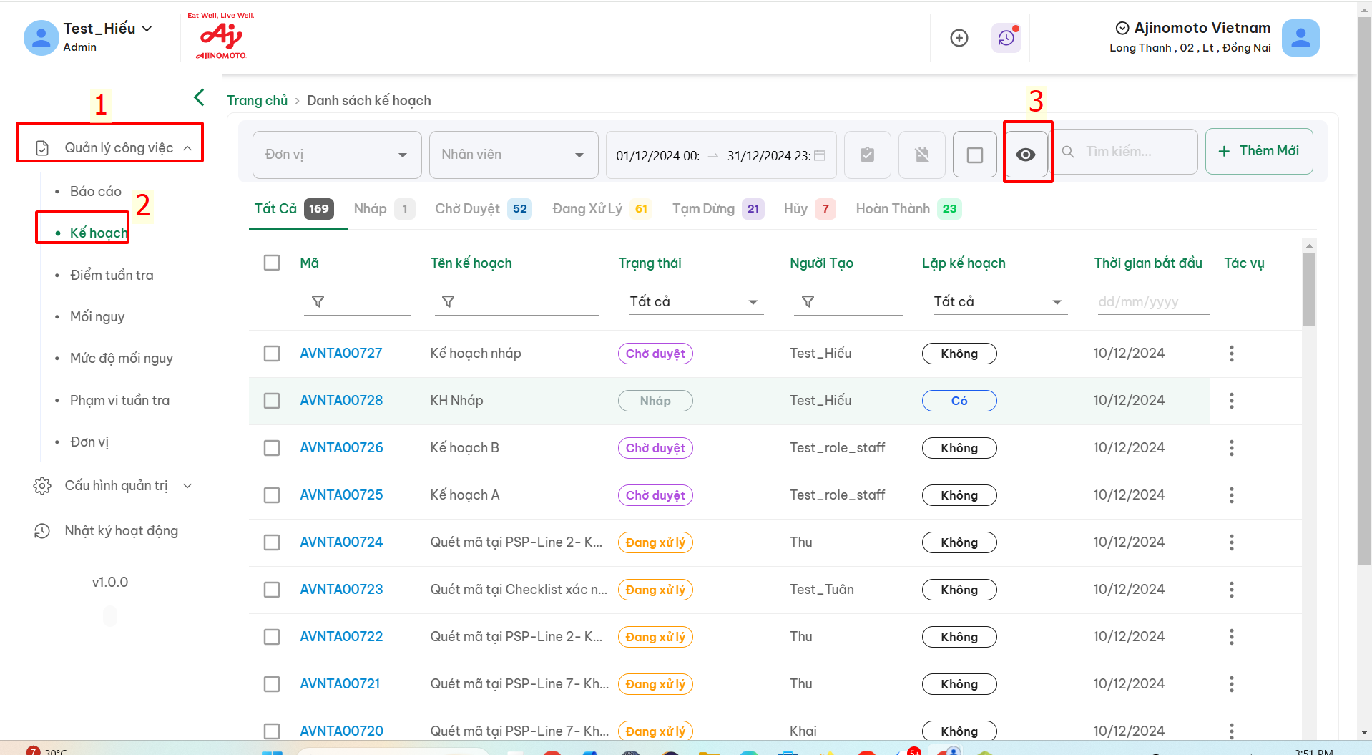Click the Test_Hiếu user avatar
This screenshot has height=755, width=1372.
(41, 38)
